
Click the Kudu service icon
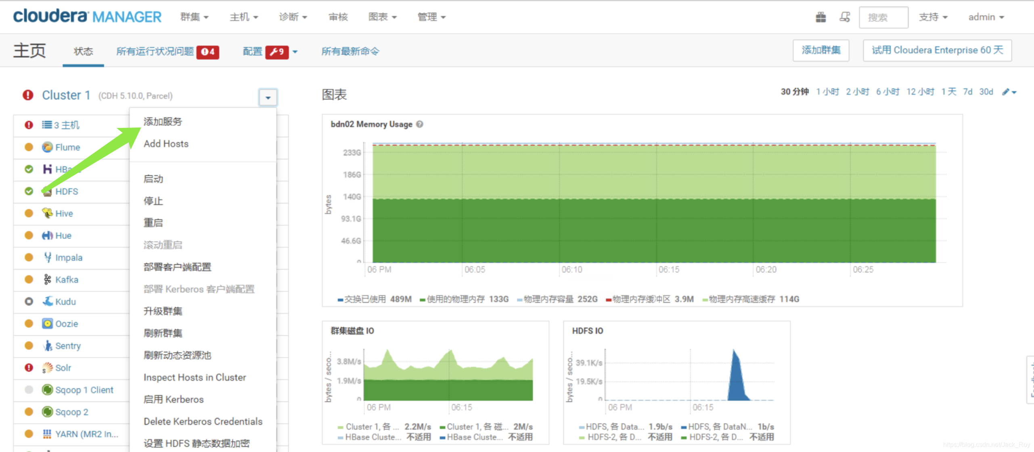pos(47,301)
